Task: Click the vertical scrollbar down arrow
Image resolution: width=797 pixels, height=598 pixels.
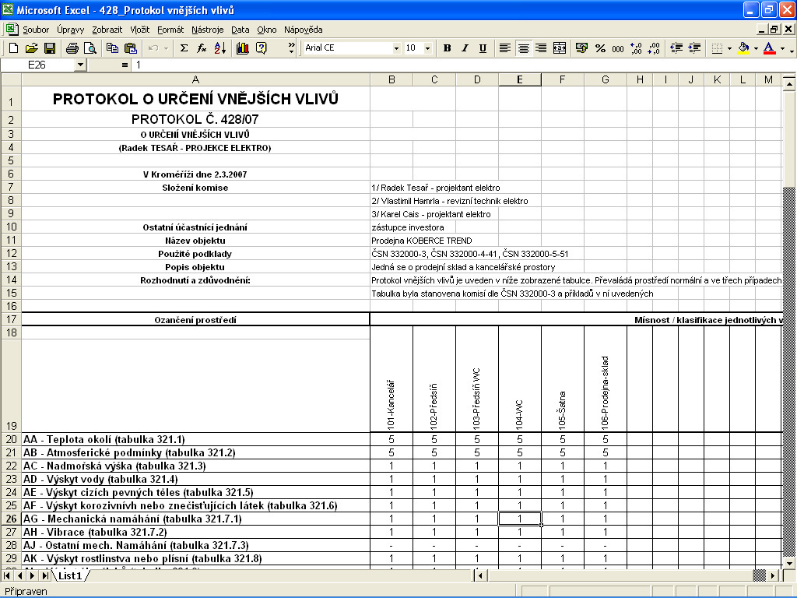Action: coord(789,563)
